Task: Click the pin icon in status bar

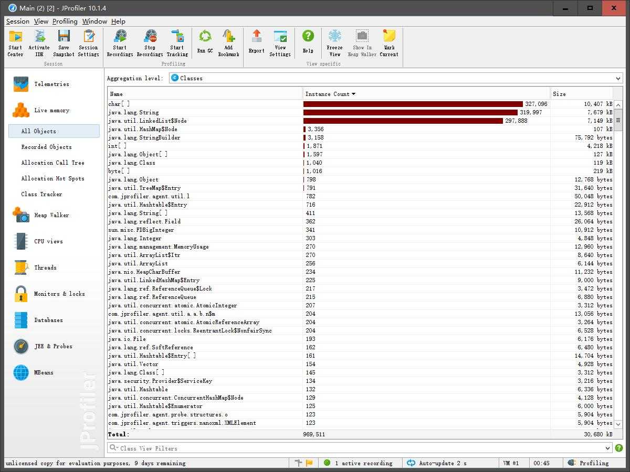Action: tap(299, 463)
